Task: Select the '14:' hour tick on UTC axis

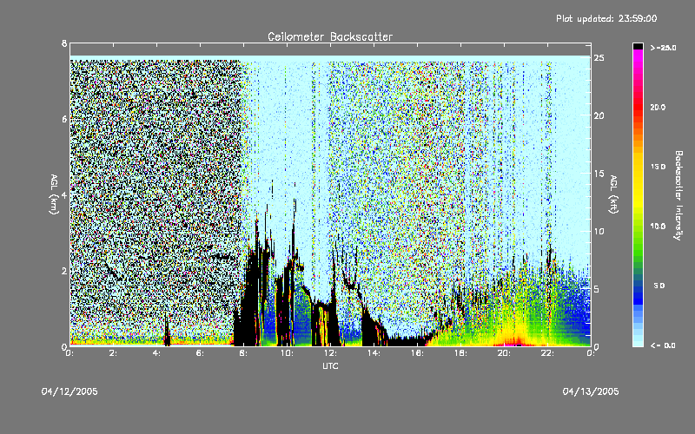Action: [374, 353]
